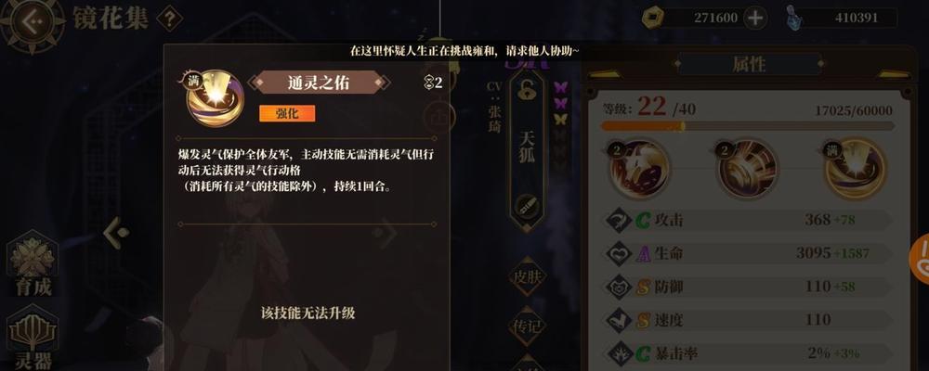The height and width of the screenshot is (371, 929).
Task: Add coins with the plus button
Action: (754, 18)
